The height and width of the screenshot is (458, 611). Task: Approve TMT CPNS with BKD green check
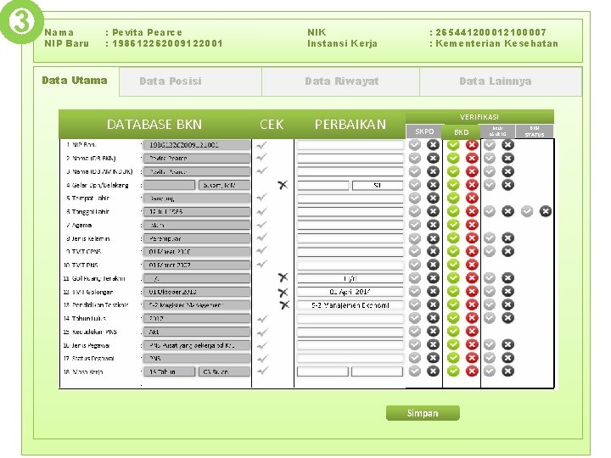pyautogui.click(x=453, y=251)
